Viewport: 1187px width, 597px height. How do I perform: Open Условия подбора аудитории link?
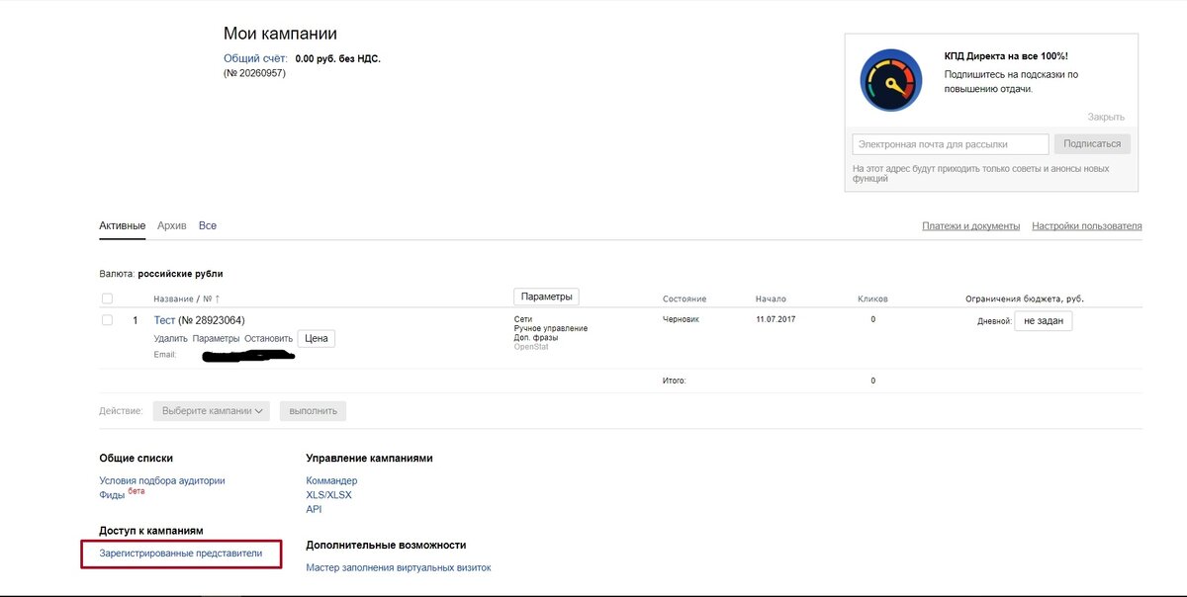coord(162,480)
